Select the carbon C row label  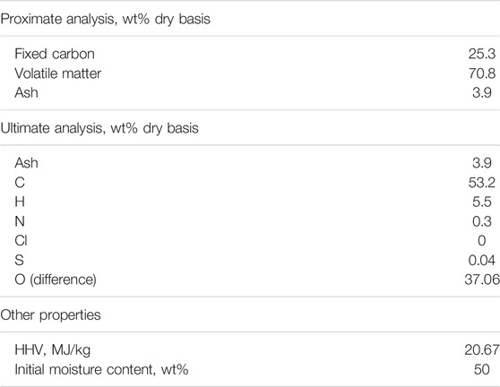[20, 183]
